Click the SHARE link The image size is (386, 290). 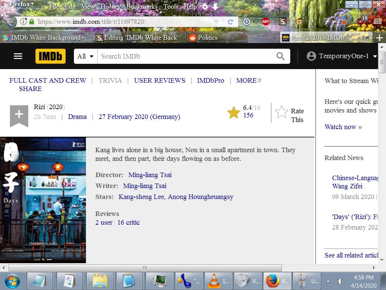click(x=30, y=89)
